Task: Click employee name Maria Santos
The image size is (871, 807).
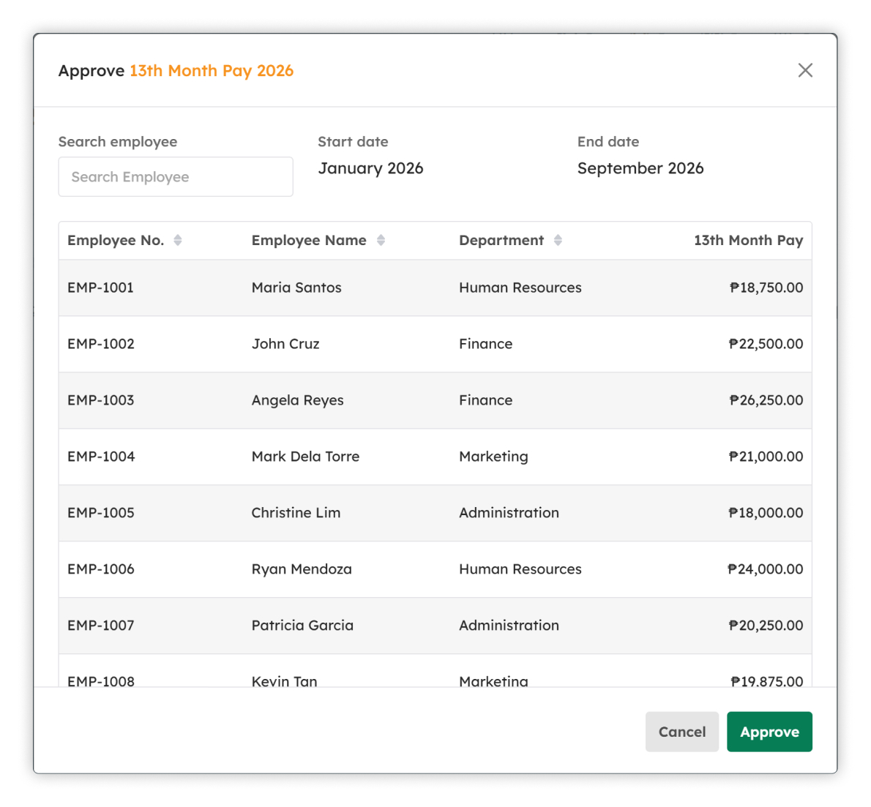Action: coord(296,288)
